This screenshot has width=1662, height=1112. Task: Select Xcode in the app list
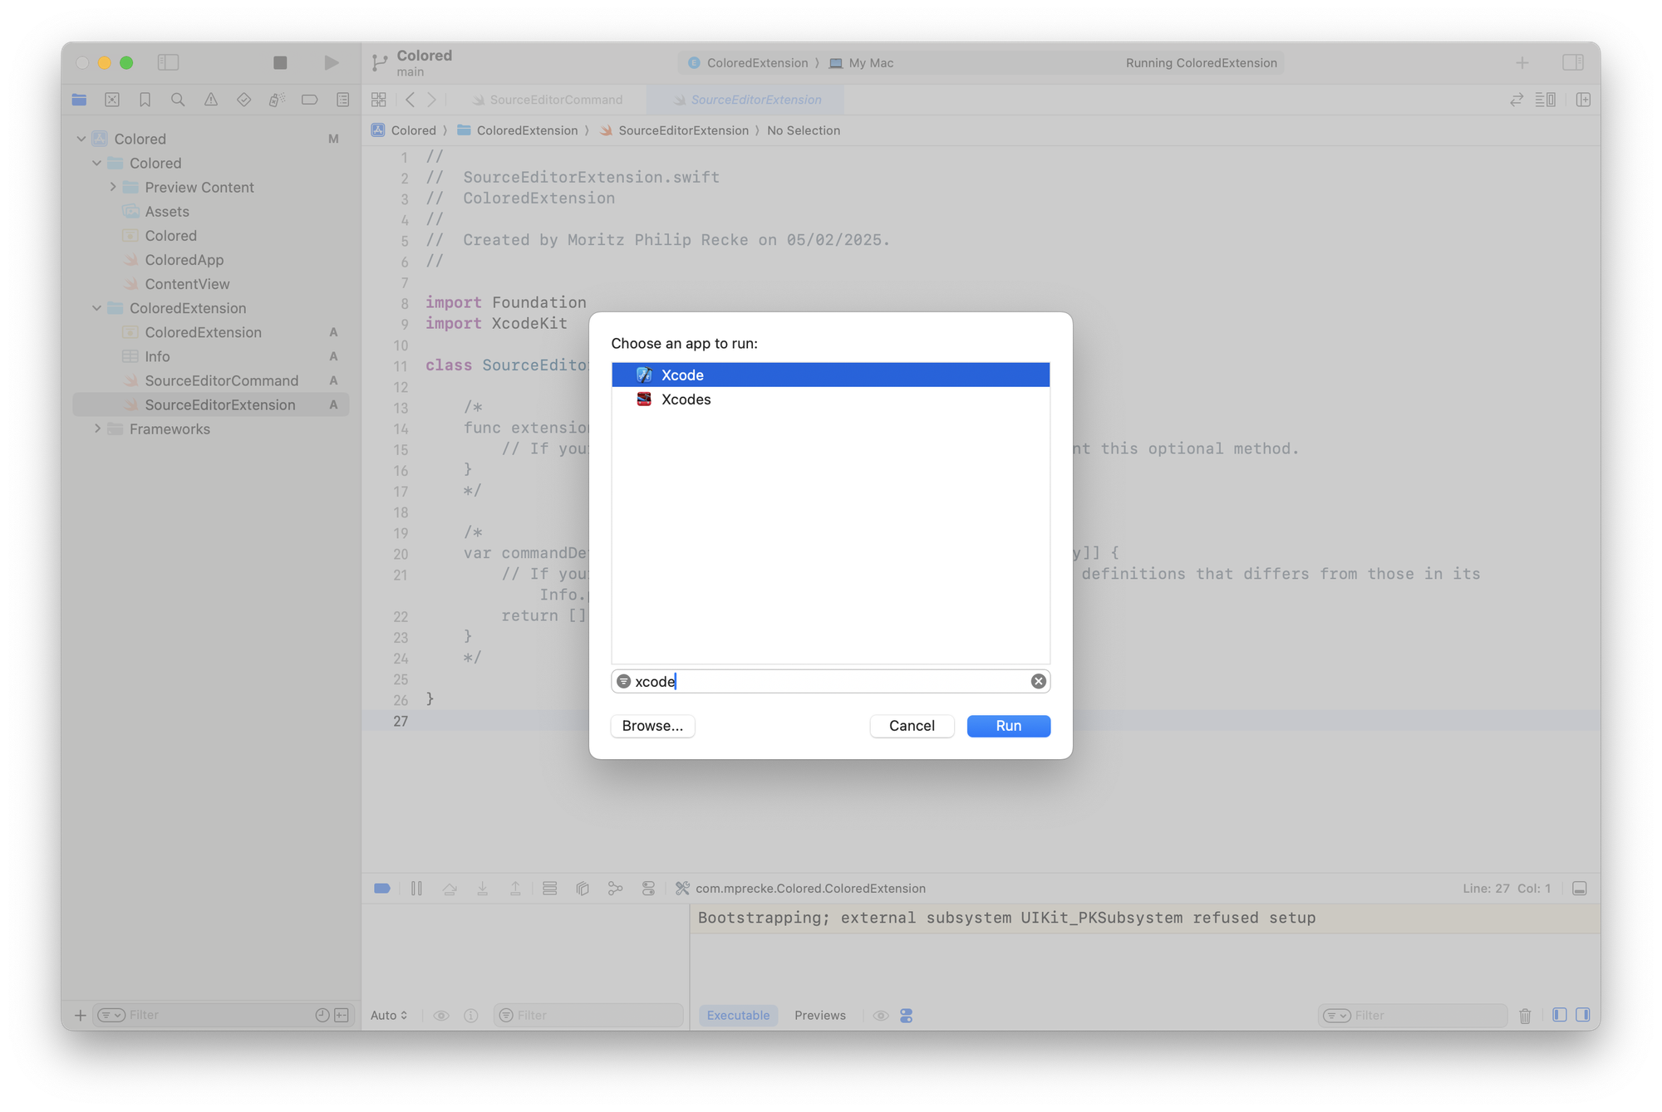tap(830, 375)
